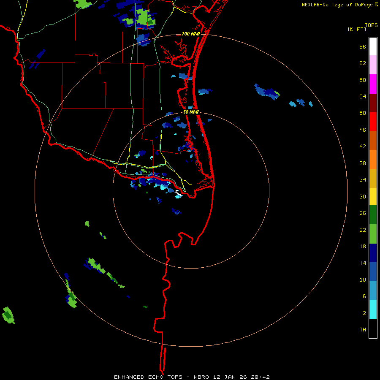Click the 30 legend value

(363, 196)
